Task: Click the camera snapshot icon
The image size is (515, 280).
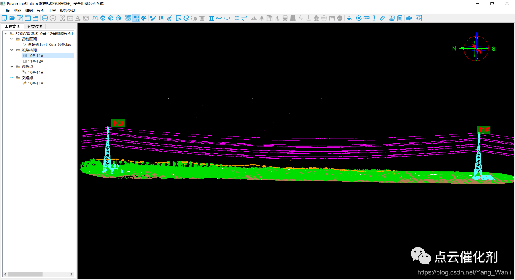Action: tap(86, 18)
